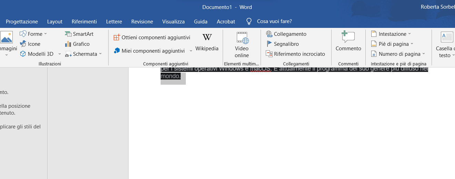Screen dimensions: 455x179
Task: Click the Roberta Sorbel account name
Action: (x=438, y=7)
